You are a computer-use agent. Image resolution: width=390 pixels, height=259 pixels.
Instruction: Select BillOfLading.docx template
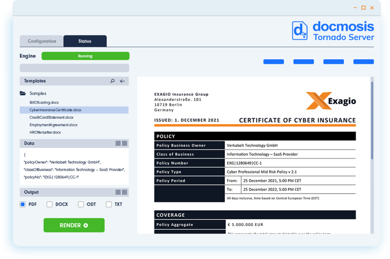(x=44, y=102)
